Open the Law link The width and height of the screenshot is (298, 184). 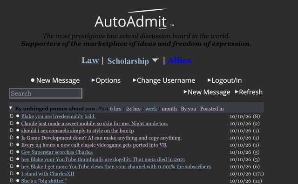90,60
